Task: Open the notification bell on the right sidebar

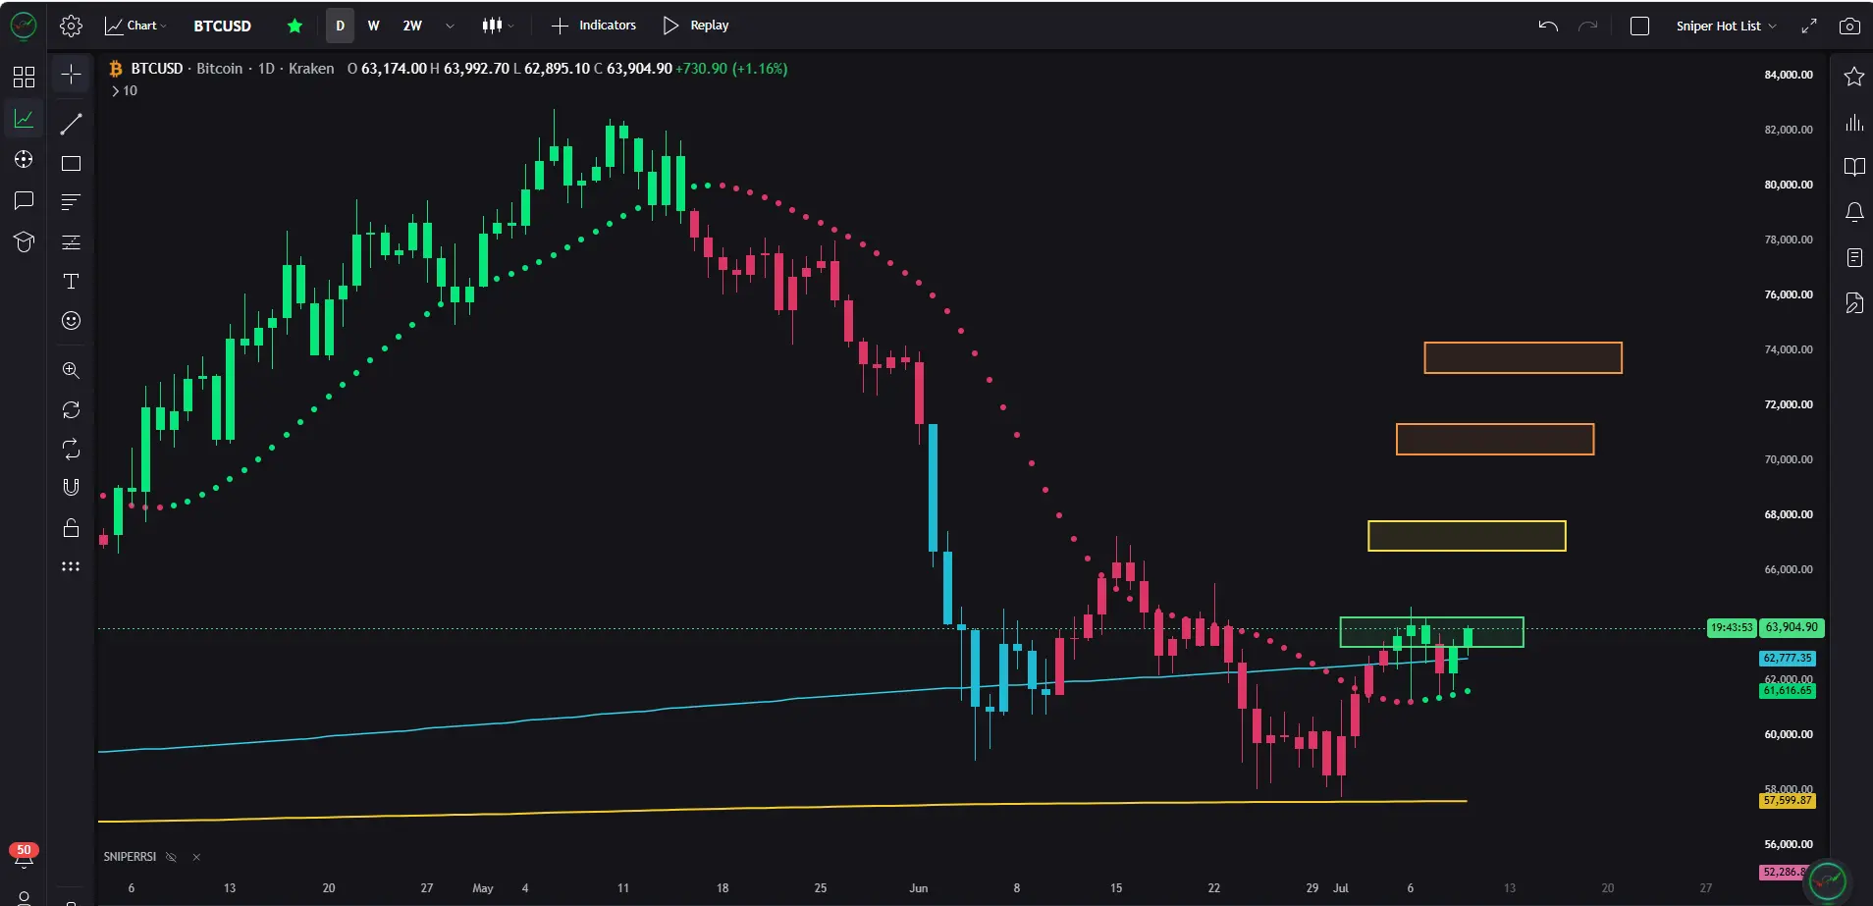Action: [1853, 212]
